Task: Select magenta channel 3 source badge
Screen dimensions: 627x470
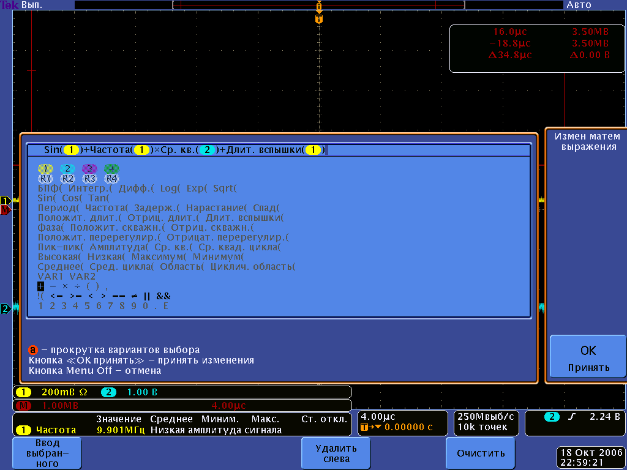Action: (90, 169)
